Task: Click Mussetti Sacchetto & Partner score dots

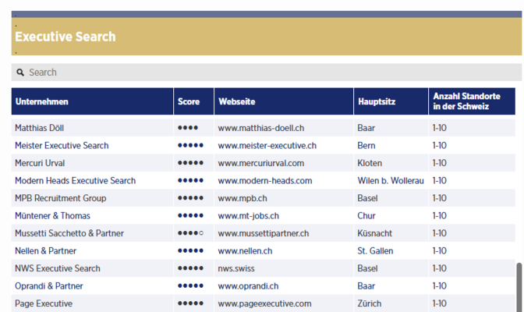Action: click(x=190, y=233)
